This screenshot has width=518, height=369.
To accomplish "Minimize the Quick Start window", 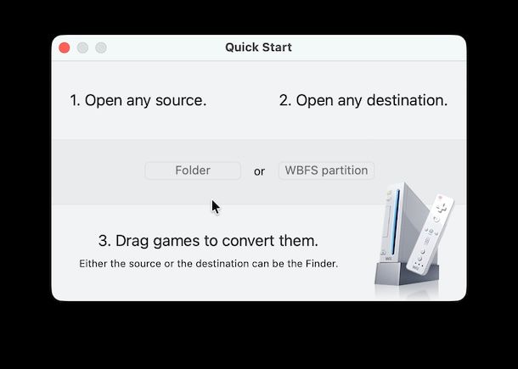I will pos(82,48).
